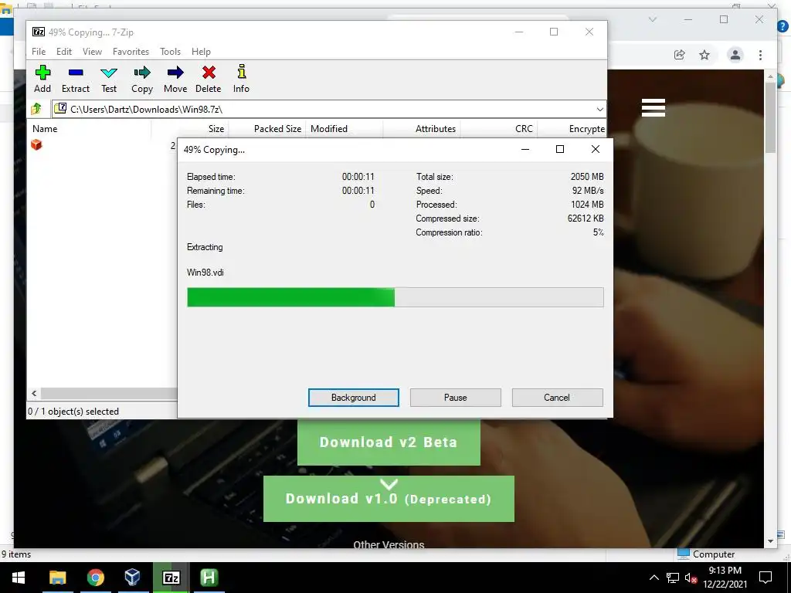The height and width of the screenshot is (593, 791).
Task: Open the View menu
Action: pyautogui.click(x=93, y=52)
